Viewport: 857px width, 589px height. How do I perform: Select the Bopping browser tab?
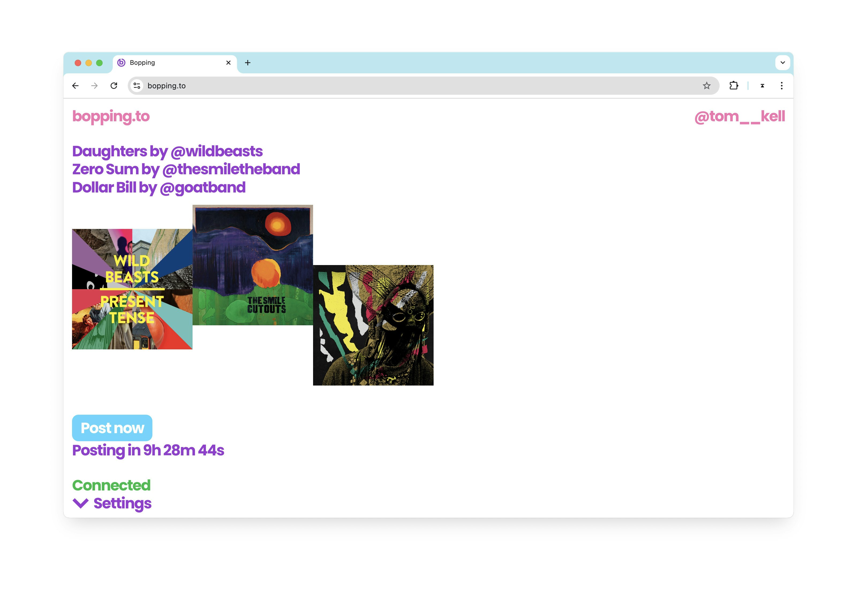click(x=175, y=63)
